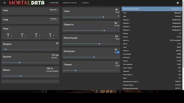Select the бабушка 1 row in statistics
Screen dimensions: 184x103
(152, 23)
